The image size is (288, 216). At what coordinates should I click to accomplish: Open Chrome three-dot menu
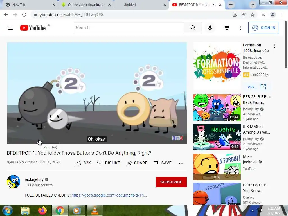click(282, 15)
